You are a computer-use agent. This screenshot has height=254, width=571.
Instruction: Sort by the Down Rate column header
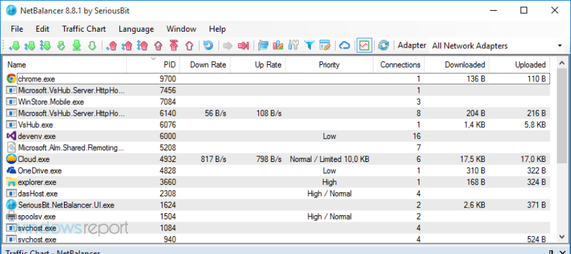click(205, 65)
